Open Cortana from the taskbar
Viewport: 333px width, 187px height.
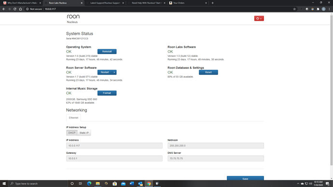[x=72, y=184]
